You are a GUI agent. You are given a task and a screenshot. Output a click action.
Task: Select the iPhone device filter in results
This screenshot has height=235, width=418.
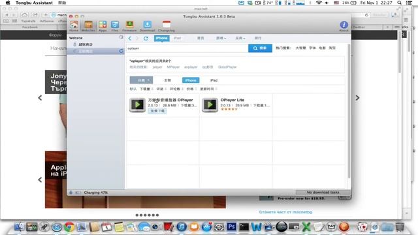[x=191, y=80]
